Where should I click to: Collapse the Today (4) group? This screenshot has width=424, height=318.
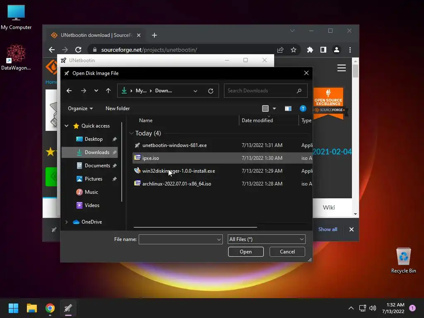coord(131,133)
